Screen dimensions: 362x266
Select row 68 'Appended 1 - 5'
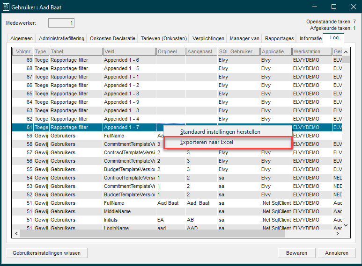(177, 68)
